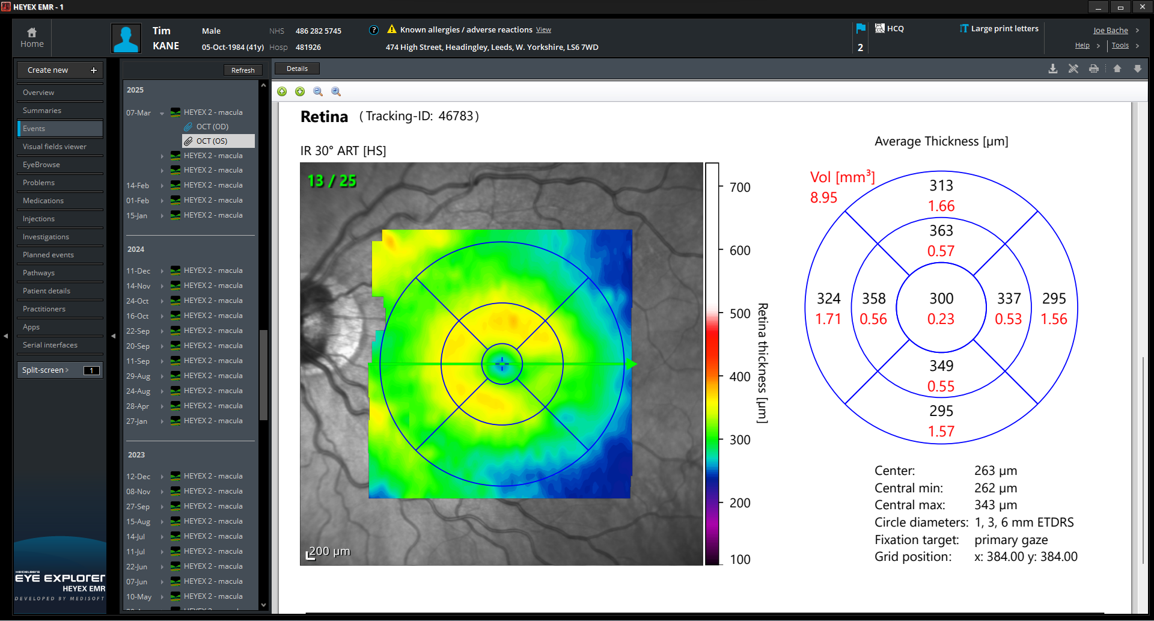Click the print icon in Details toolbar
1154x621 pixels.
[x=1094, y=69]
